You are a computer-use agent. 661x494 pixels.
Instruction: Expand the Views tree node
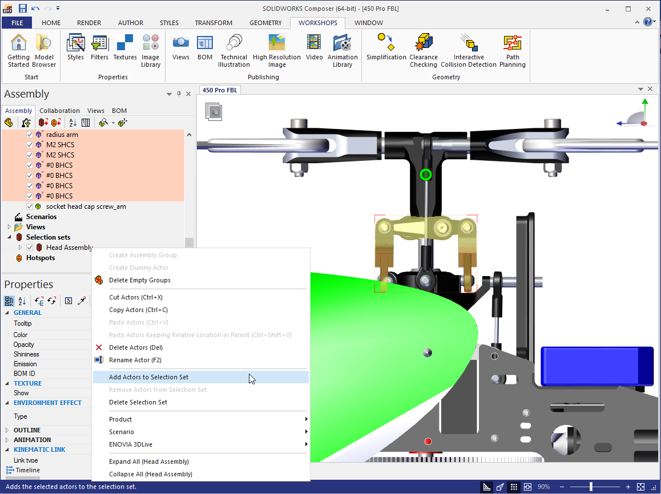pyautogui.click(x=9, y=227)
